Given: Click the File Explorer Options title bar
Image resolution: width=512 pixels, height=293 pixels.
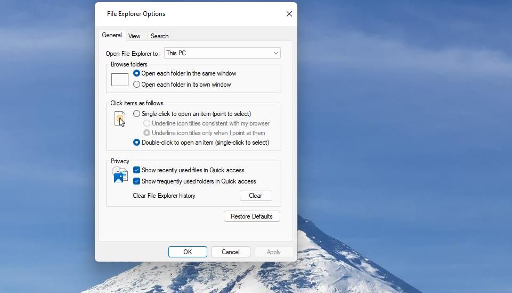Looking at the screenshot, I should (186, 14).
